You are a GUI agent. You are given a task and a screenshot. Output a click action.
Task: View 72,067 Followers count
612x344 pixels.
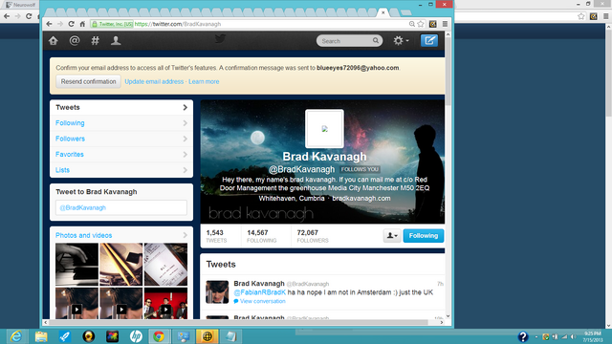pyautogui.click(x=313, y=236)
